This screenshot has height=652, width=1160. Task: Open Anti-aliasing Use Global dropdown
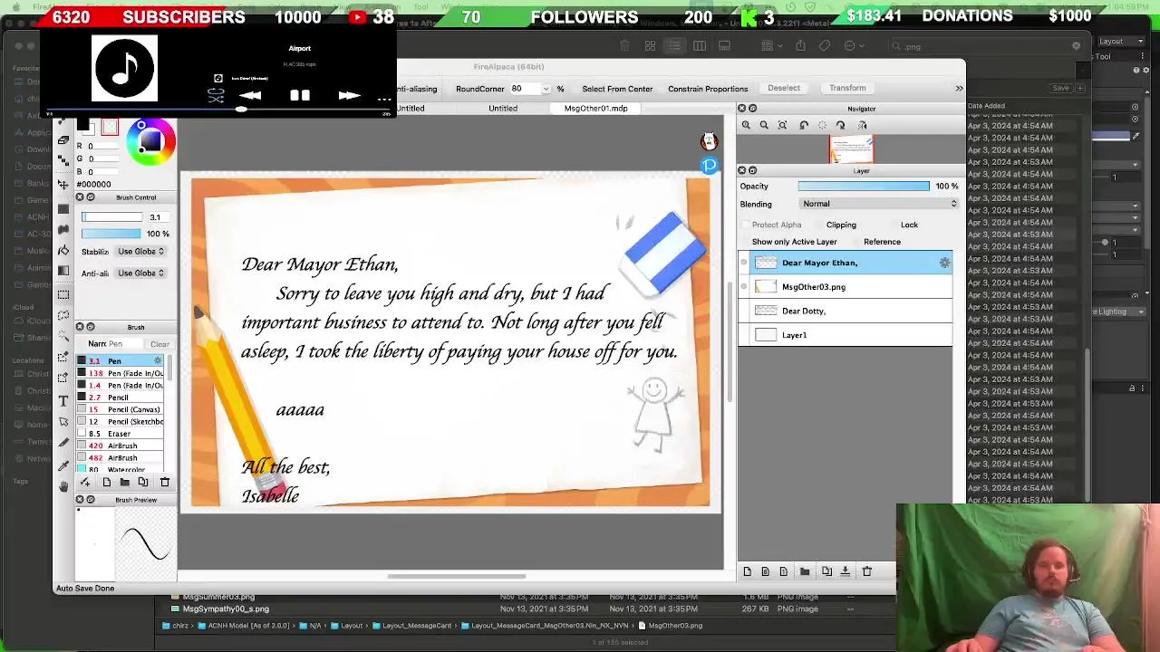(141, 273)
